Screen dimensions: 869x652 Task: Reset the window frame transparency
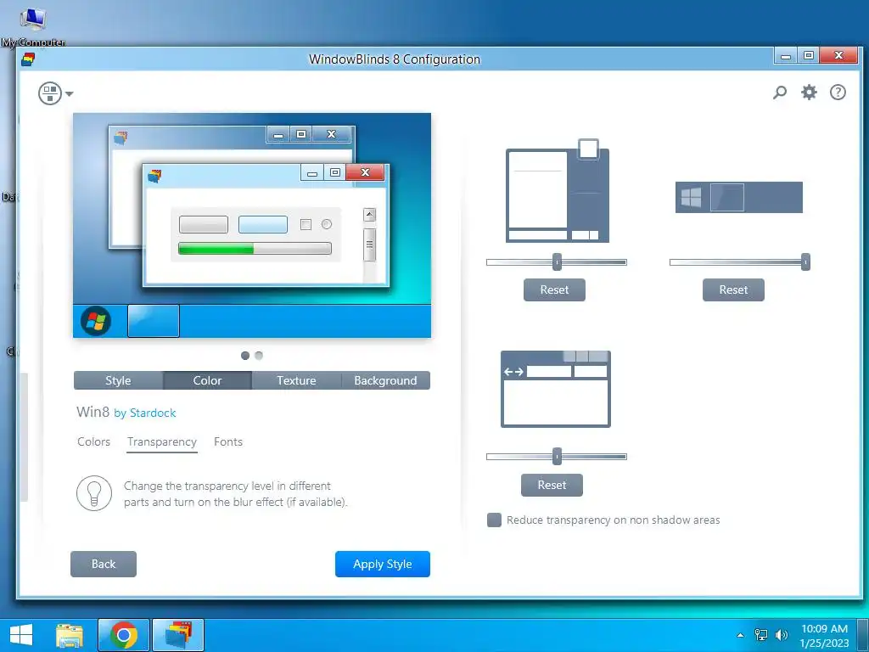[x=552, y=485]
